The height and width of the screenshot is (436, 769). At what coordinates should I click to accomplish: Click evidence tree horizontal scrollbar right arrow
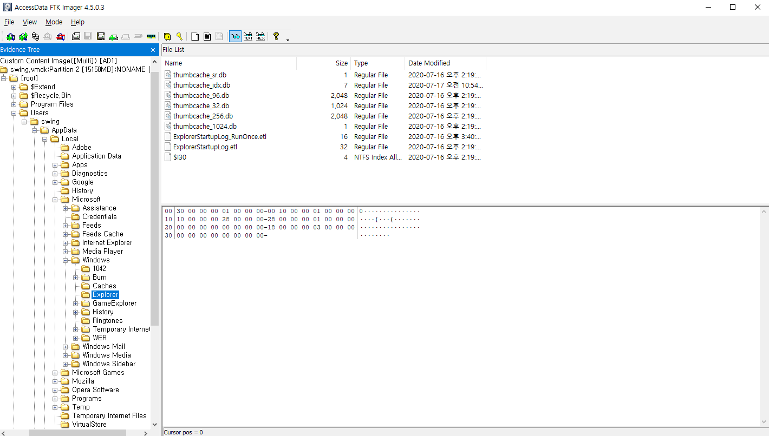[146, 433]
